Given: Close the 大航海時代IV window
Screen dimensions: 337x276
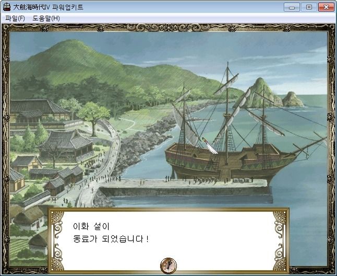Looking at the screenshot, I should click(326, 7).
